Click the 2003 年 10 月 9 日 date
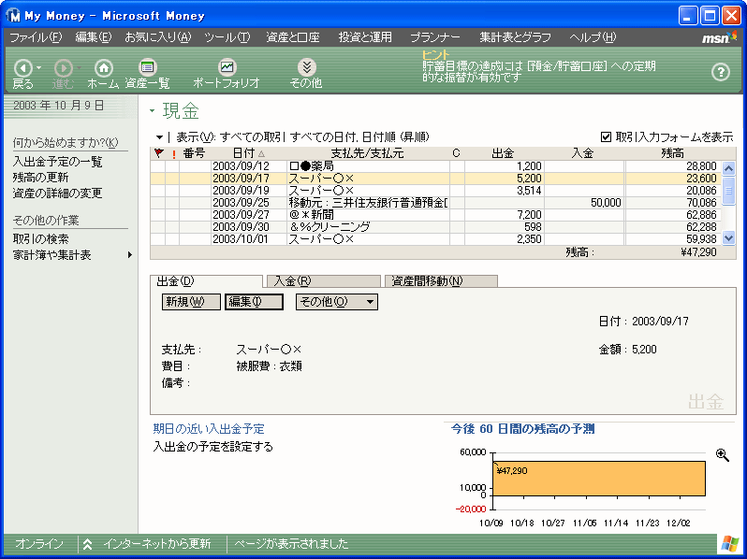Screen dimensions: 747x559 58,105
